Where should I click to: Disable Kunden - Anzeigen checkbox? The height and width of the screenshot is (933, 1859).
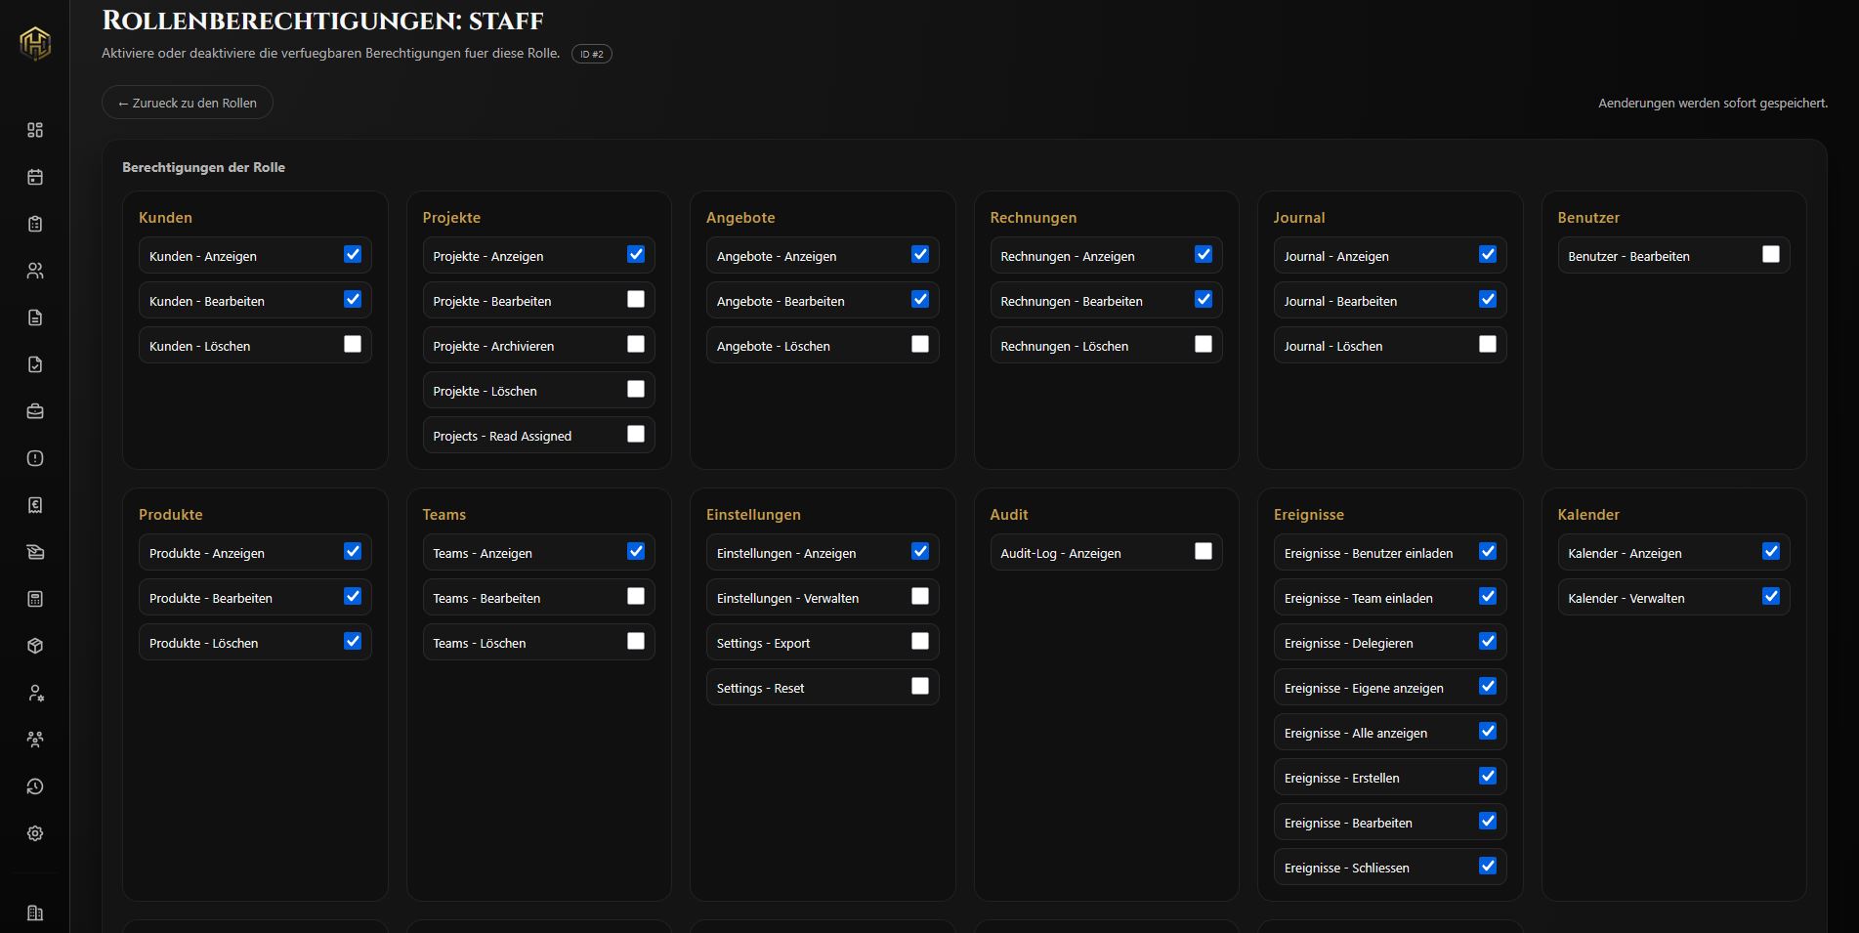tap(353, 254)
